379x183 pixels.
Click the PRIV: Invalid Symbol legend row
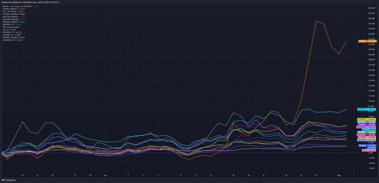10,27
